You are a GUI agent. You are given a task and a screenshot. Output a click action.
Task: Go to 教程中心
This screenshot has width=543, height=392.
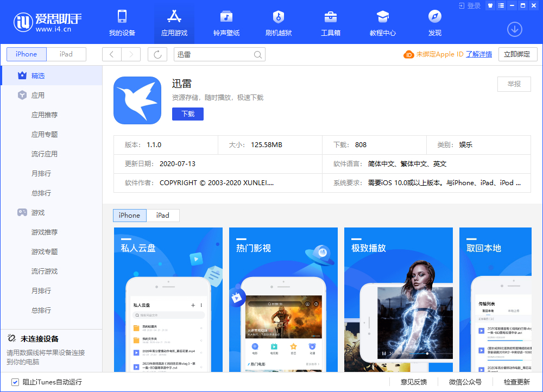coord(383,22)
